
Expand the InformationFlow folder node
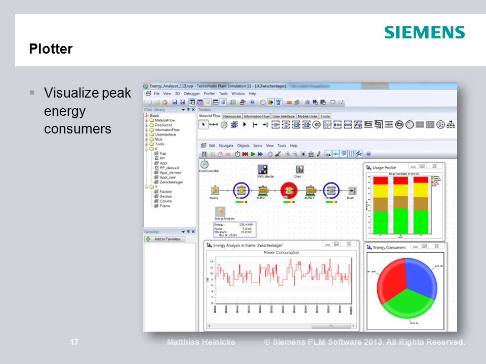147,130
